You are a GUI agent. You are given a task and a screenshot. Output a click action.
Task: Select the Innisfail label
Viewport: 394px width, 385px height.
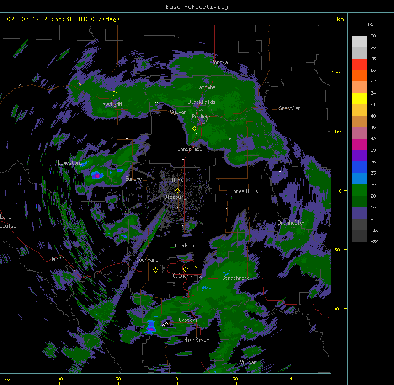point(190,149)
